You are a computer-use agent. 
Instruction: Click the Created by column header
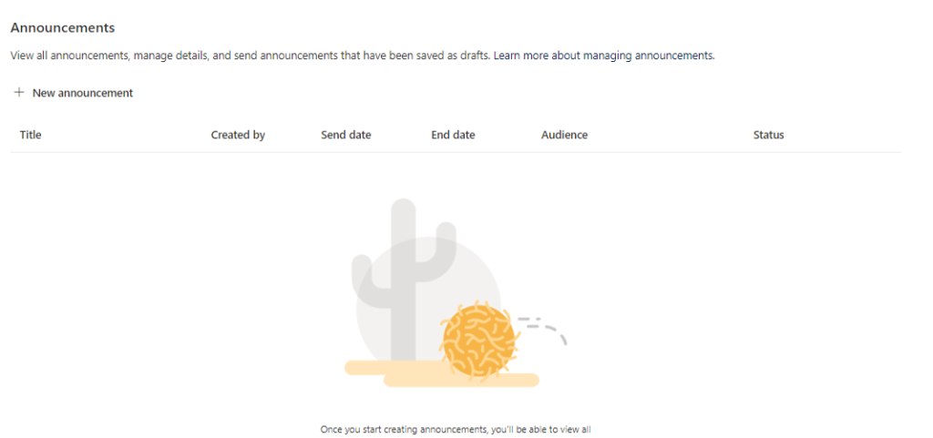click(238, 135)
